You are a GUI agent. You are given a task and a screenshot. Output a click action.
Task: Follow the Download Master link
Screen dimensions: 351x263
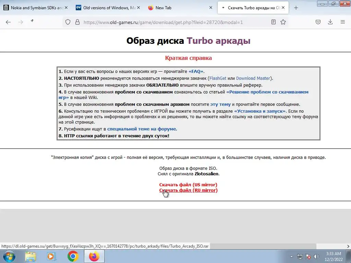[253, 78]
